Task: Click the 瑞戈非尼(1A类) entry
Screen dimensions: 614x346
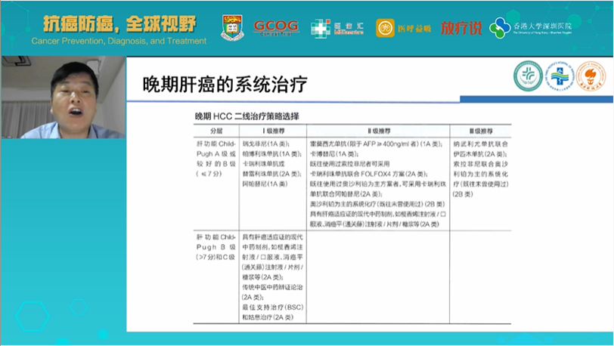Action: click(266, 144)
